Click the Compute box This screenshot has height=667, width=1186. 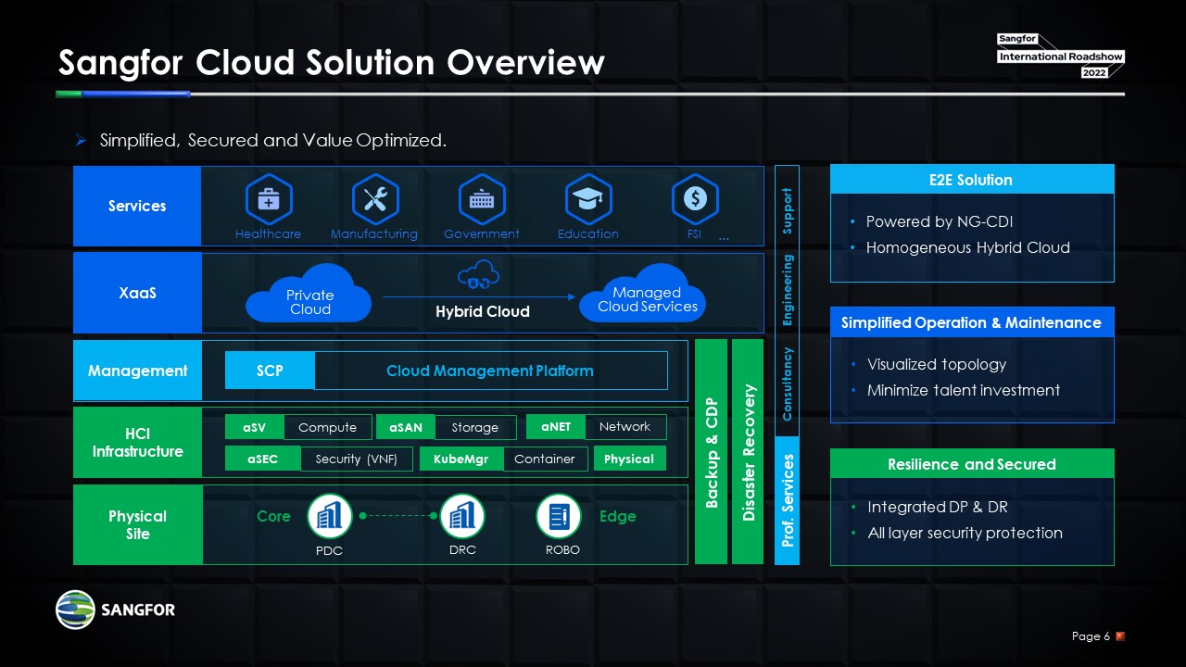point(328,427)
